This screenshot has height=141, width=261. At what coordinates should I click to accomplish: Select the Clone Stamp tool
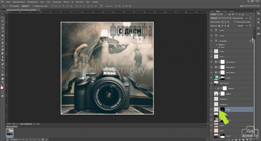(x=2, y=42)
